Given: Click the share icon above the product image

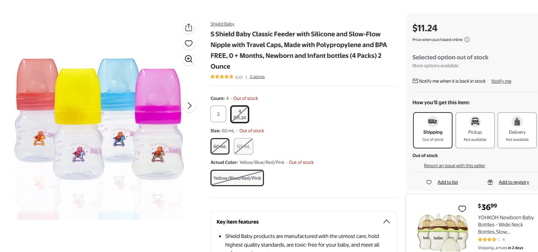Looking at the screenshot, I should pos(189,28).
